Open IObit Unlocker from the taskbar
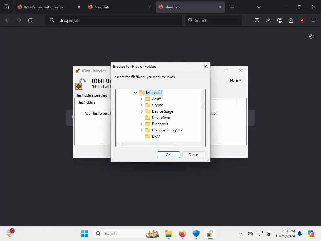Screen dimensions: 321x241 (210, 233)
